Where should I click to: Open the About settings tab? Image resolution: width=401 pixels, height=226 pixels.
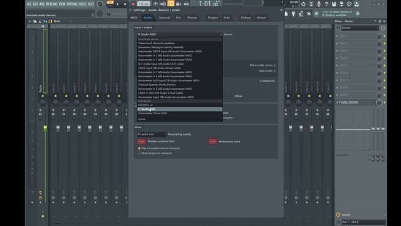tap(261, 18)
